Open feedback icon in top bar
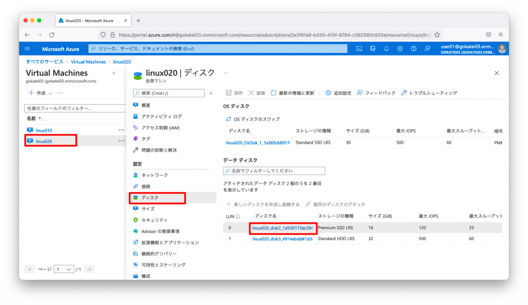 (x=427, y=49)
